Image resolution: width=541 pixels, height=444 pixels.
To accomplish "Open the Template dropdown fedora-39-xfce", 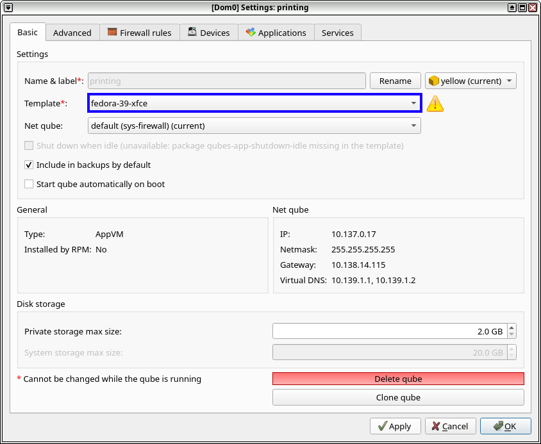I will [x=254, y=103].
